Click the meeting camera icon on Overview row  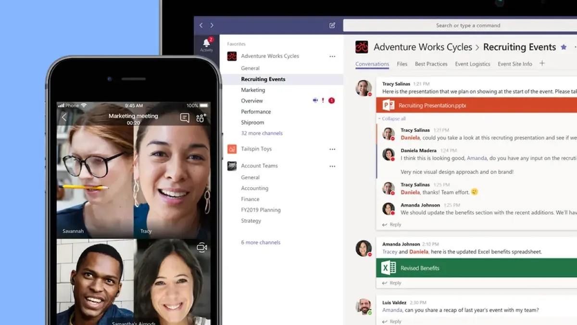pos(315,100)
